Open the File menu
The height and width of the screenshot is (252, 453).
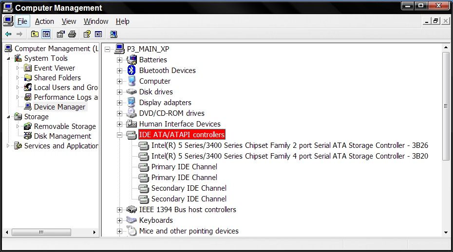[22, 21]
